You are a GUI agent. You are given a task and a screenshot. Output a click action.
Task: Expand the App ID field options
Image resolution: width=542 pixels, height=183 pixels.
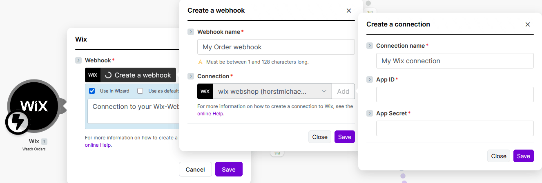pos(370,79)
